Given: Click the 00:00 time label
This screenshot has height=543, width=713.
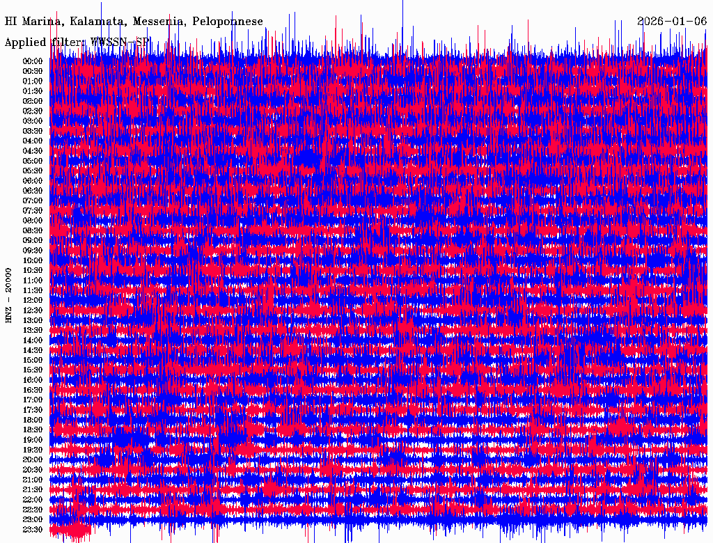Looking at the screenshot, I should (33, 61).
